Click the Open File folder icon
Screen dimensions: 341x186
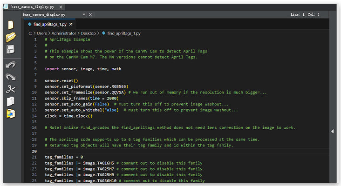(10, 38)
